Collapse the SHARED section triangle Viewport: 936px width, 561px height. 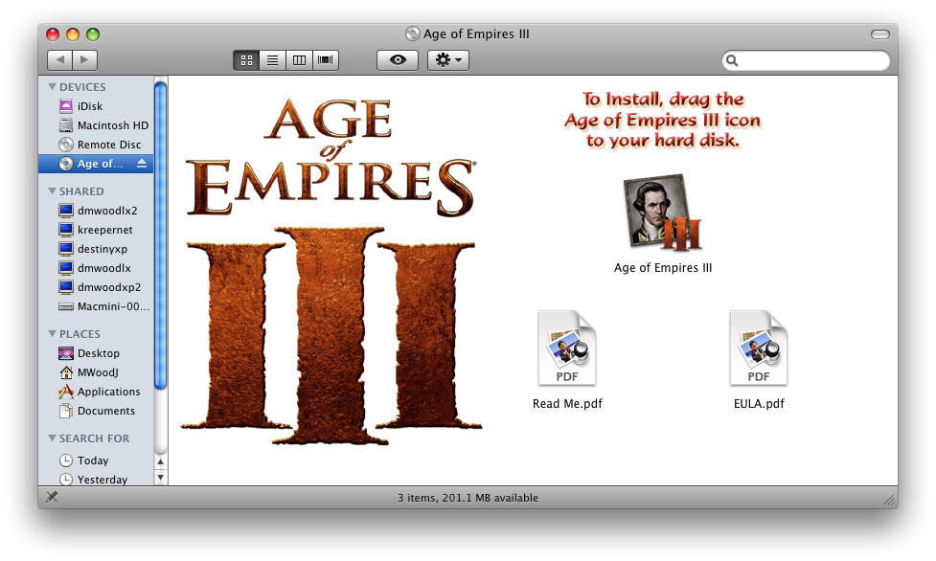click(52, 191)
